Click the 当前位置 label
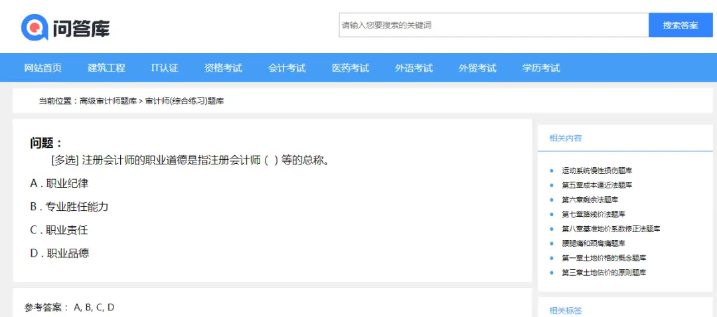The image size is (717, 317). [58, 101]
